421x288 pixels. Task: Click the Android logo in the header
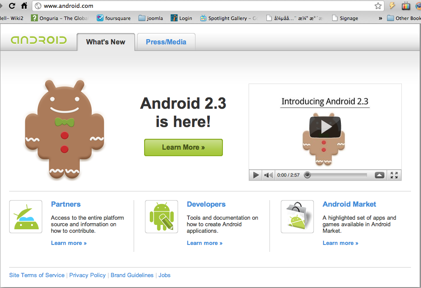39,40
